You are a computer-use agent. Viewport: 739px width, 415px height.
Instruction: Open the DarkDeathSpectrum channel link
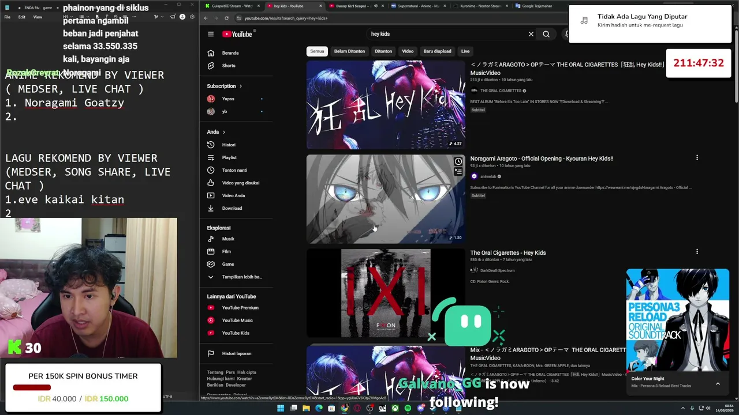(x=497, y=270)
